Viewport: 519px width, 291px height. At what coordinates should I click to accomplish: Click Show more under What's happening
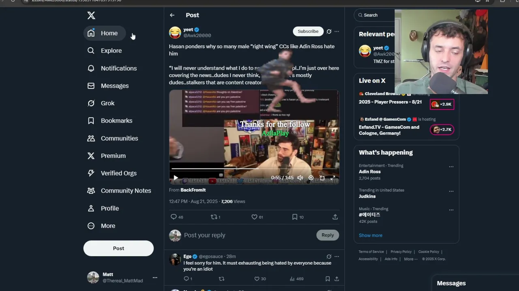(371, 235)
